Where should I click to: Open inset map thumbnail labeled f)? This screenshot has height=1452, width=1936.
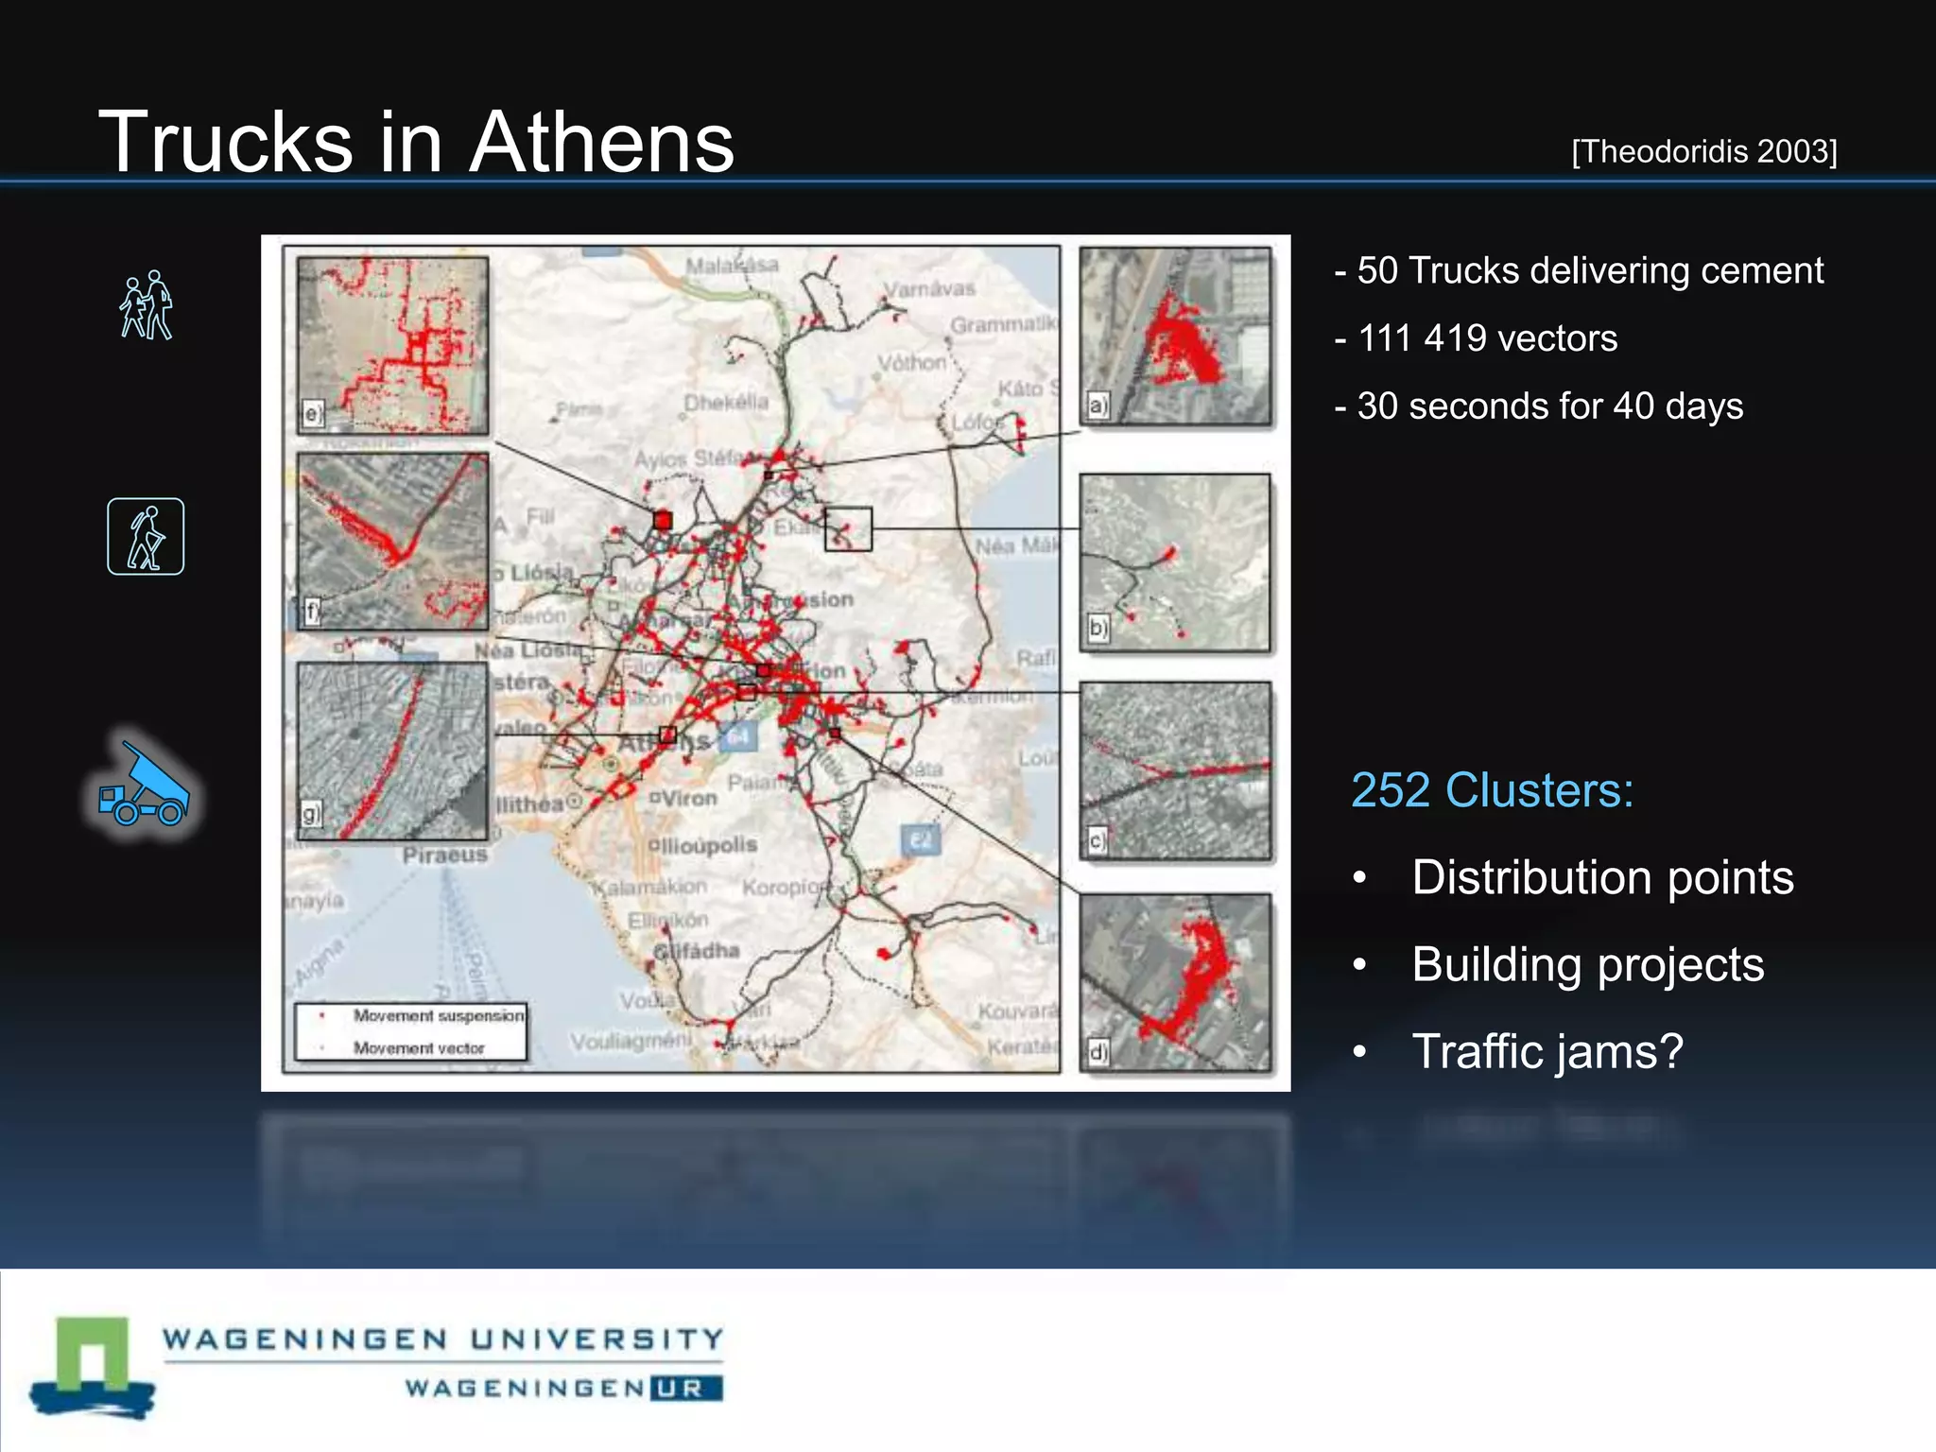click(392, 541)
